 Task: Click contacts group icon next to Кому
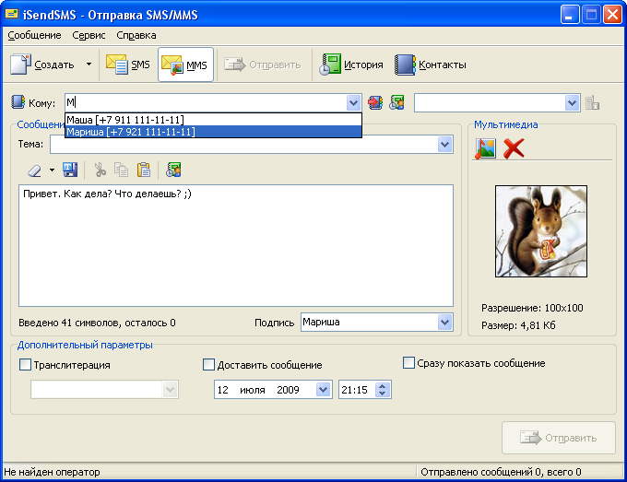[x=396, y=102]
